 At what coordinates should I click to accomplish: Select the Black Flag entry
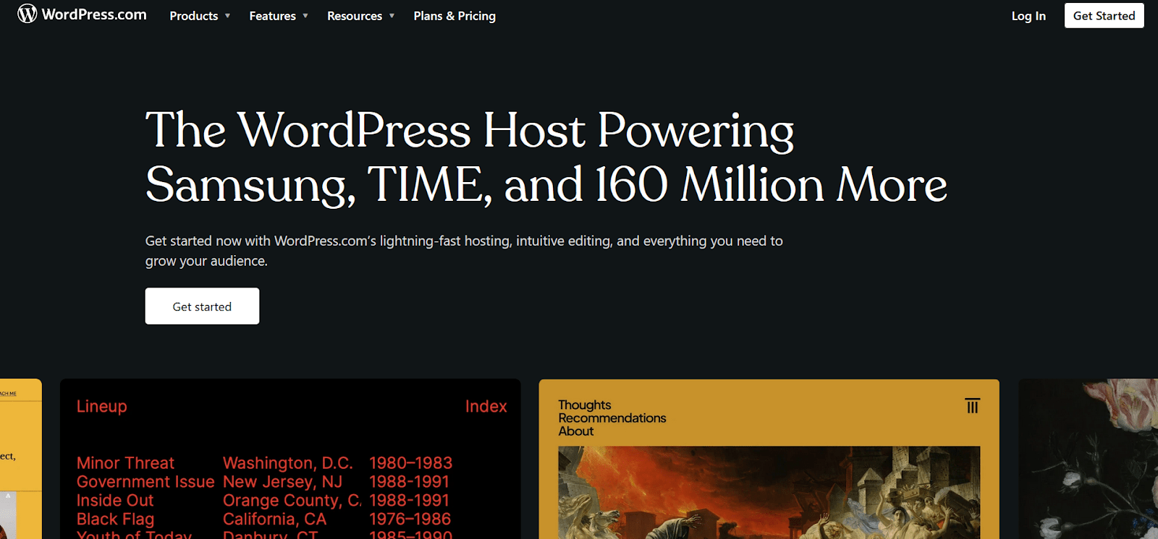click(x=116, y=519)
